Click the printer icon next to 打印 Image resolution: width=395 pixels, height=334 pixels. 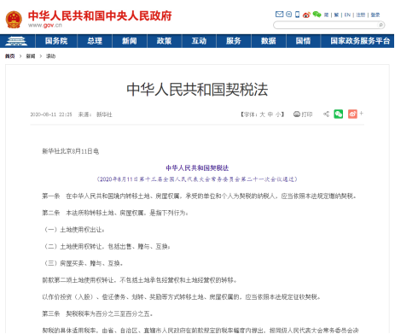click(x=297, y=114)
